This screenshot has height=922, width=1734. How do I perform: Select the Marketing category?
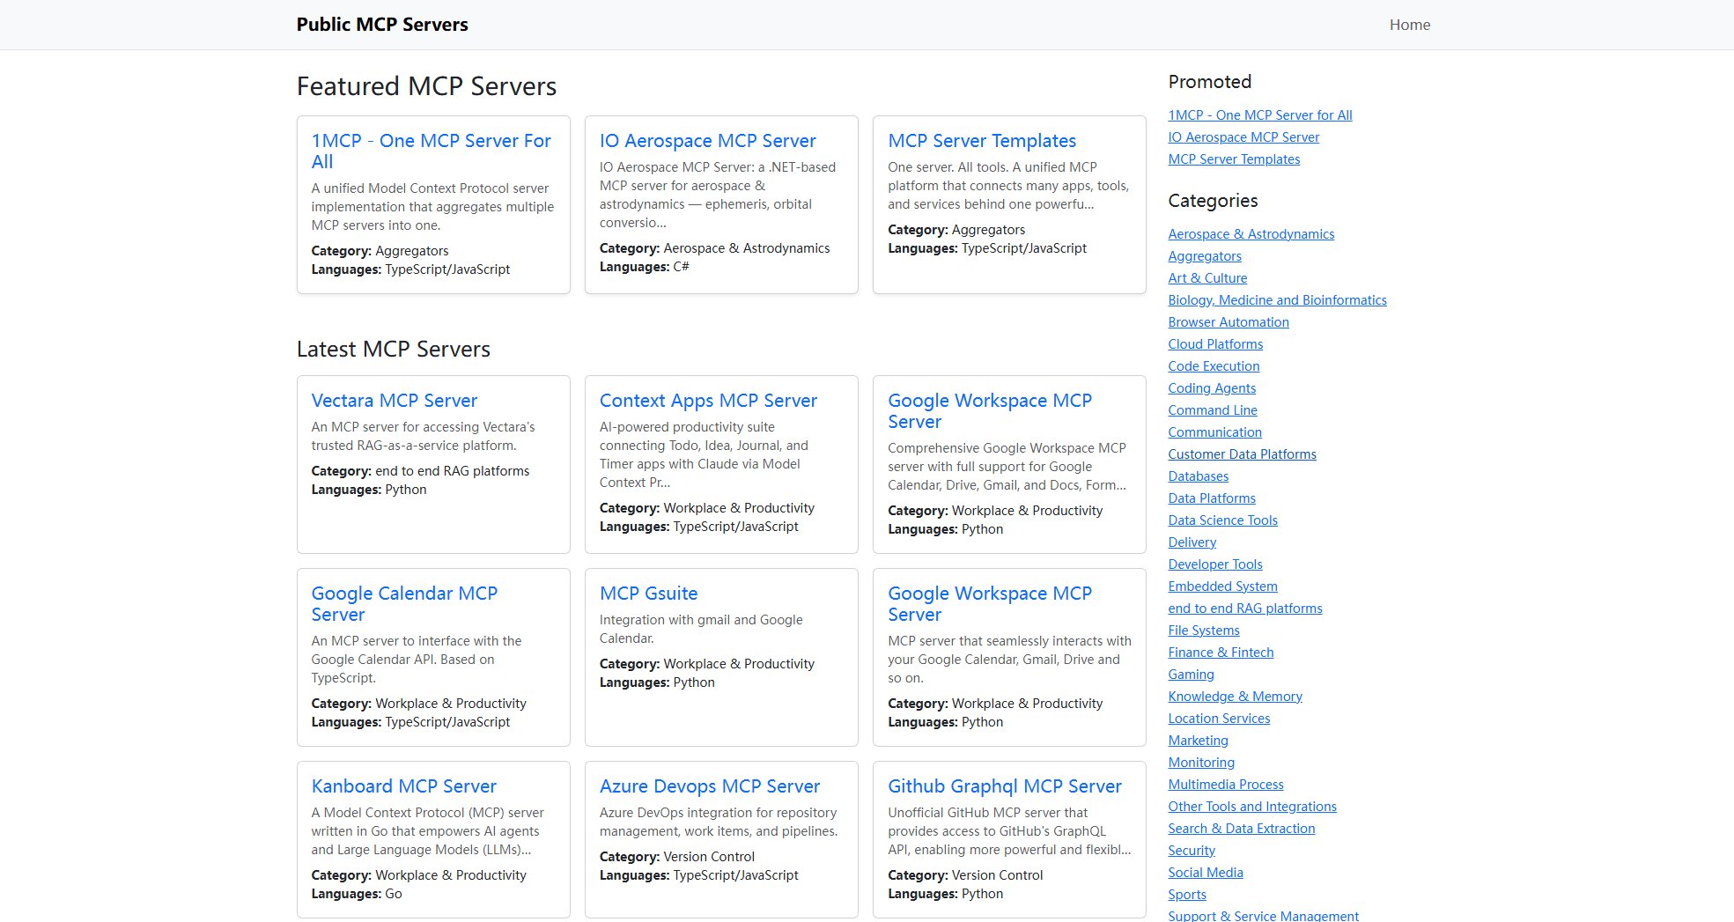coord(1198,741)
